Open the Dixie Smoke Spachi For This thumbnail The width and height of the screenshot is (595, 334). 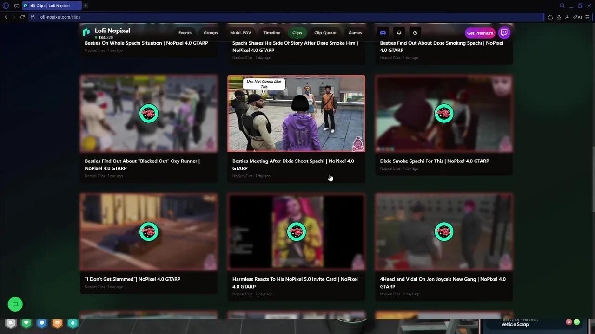(x=444, y=114)
